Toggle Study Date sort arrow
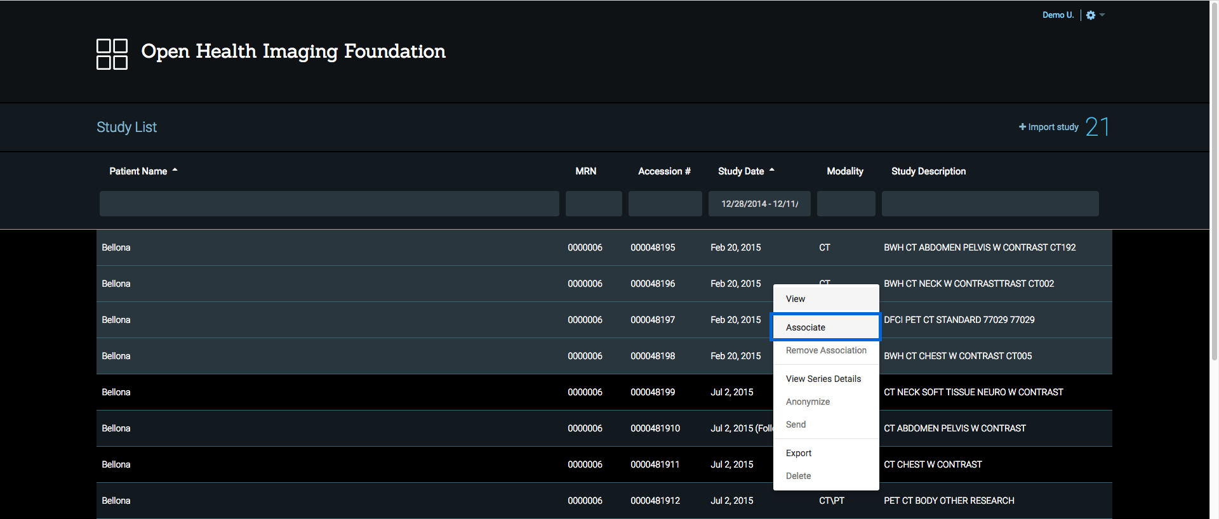 (x=772, y=170)
